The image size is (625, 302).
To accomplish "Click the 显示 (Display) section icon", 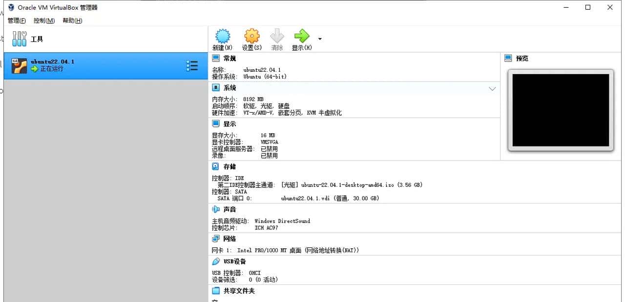I will click(x=215, y=123).
